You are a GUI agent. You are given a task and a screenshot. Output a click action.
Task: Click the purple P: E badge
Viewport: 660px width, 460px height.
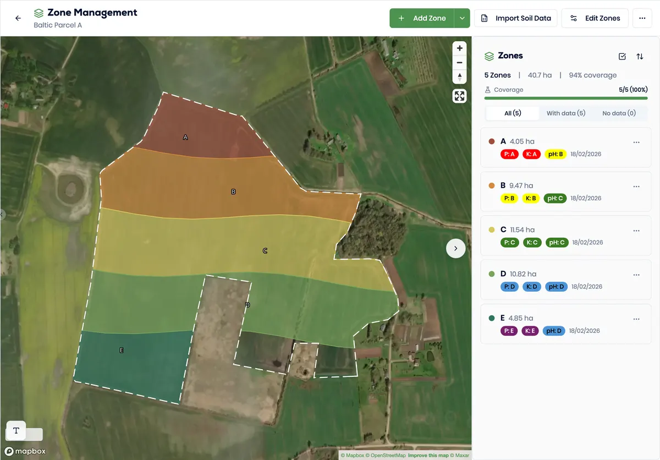pos(509,331)
